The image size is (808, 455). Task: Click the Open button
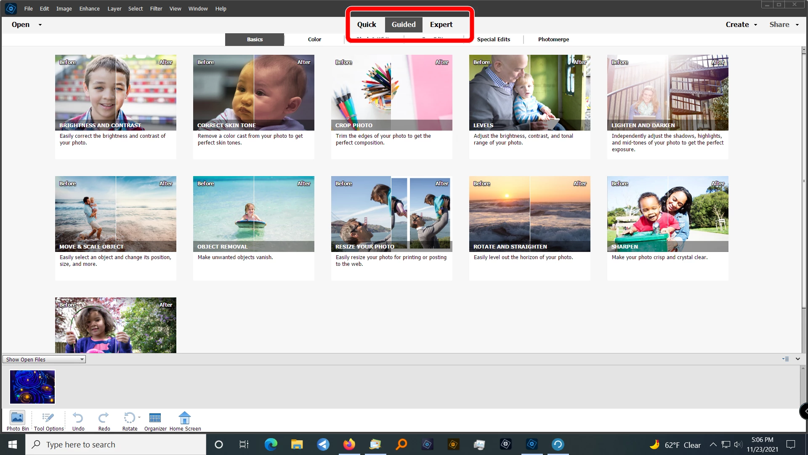(21, 24)
